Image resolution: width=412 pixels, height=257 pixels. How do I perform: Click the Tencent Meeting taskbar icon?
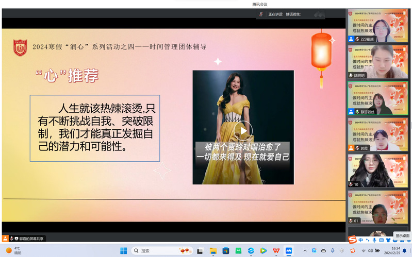[x=289, y=250]
